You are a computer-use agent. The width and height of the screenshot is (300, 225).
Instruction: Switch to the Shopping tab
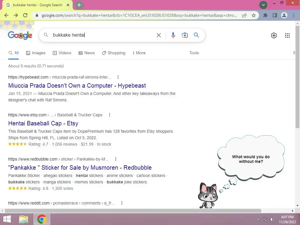(114, 53)
